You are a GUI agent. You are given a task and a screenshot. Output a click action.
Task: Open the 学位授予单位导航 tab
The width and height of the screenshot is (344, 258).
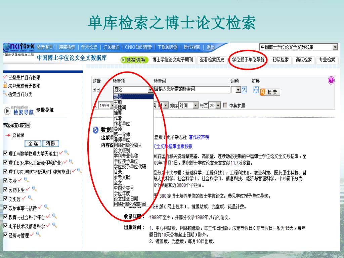click(248, 59)
